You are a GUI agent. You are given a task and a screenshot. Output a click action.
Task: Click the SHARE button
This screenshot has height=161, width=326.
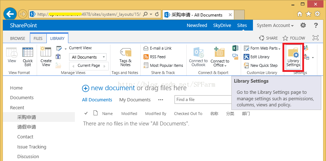tap(268, 38)
